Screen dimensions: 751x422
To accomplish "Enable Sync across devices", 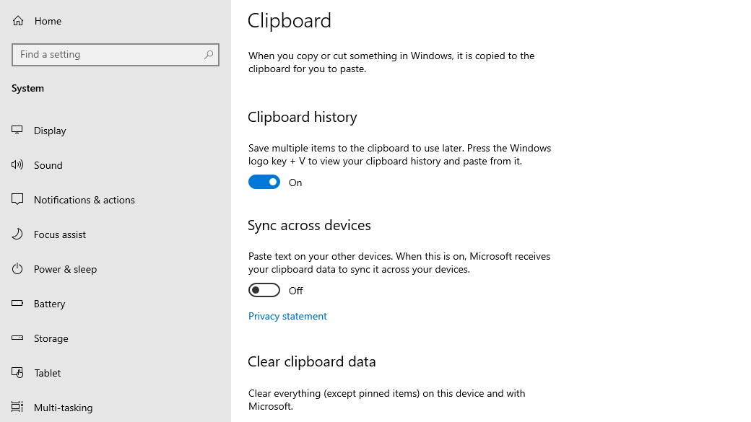I will 264,290.
